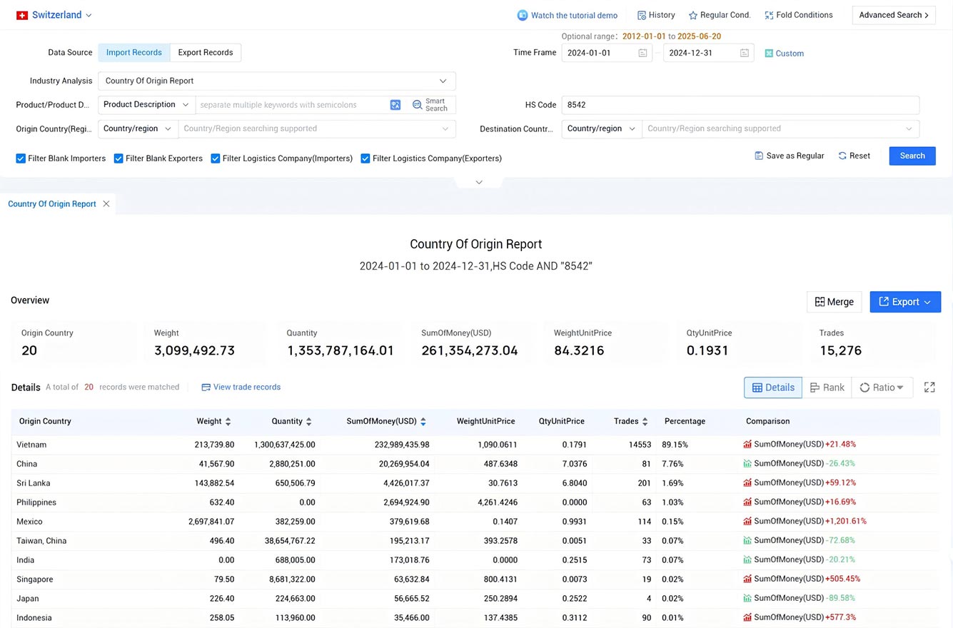
Task: Toggle Filter Blank Importers checkbox
Action: coord(21,158)
